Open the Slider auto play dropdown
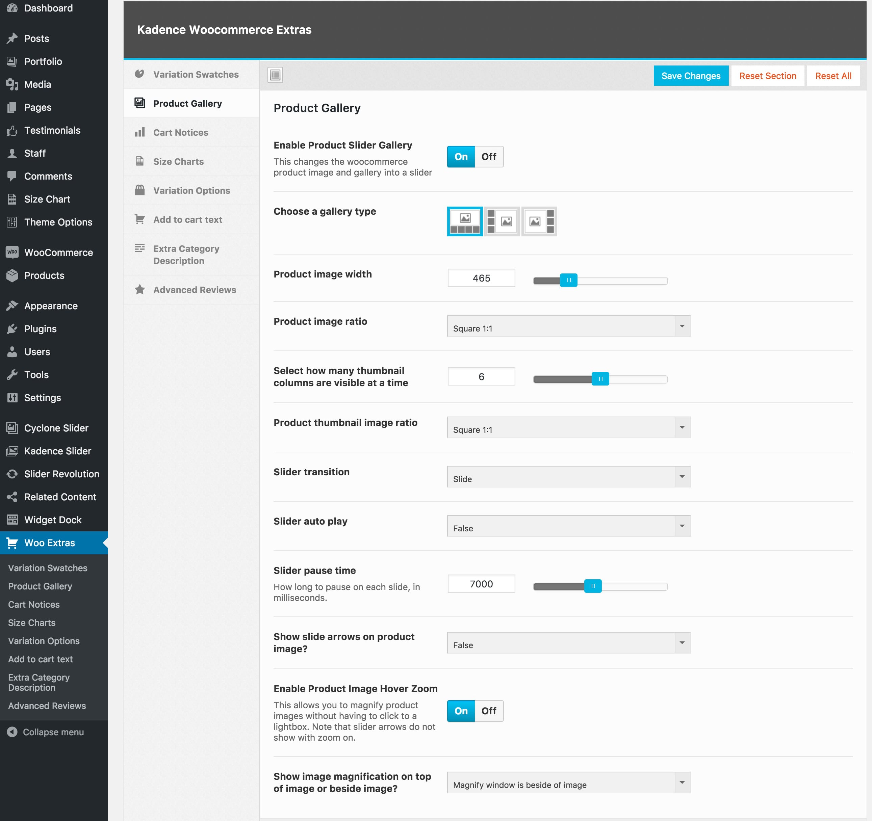 tap(568, 526)
